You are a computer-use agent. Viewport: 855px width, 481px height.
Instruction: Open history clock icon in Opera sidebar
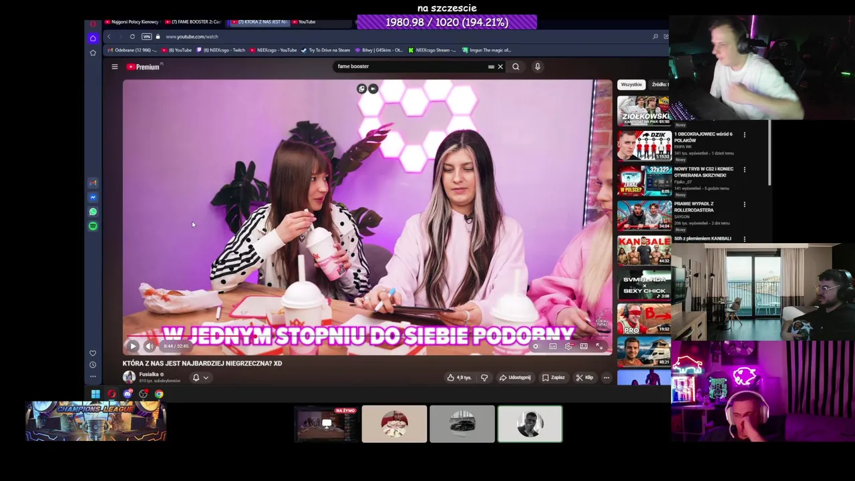[93, 365]
